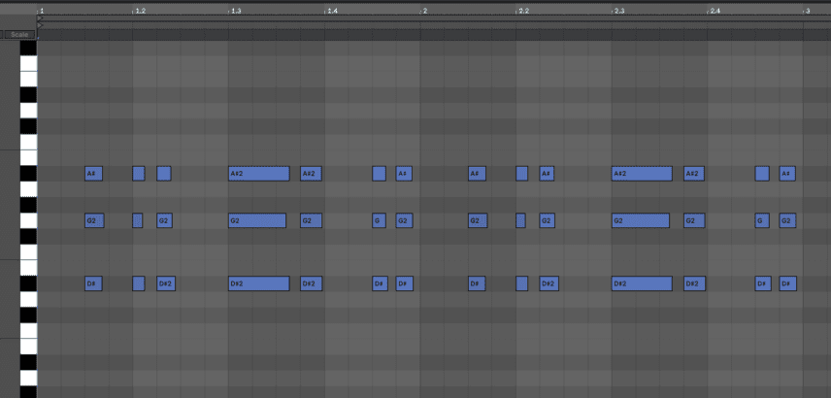
Task: Click the 2.3 beat marker
Action: pos(618,11)
